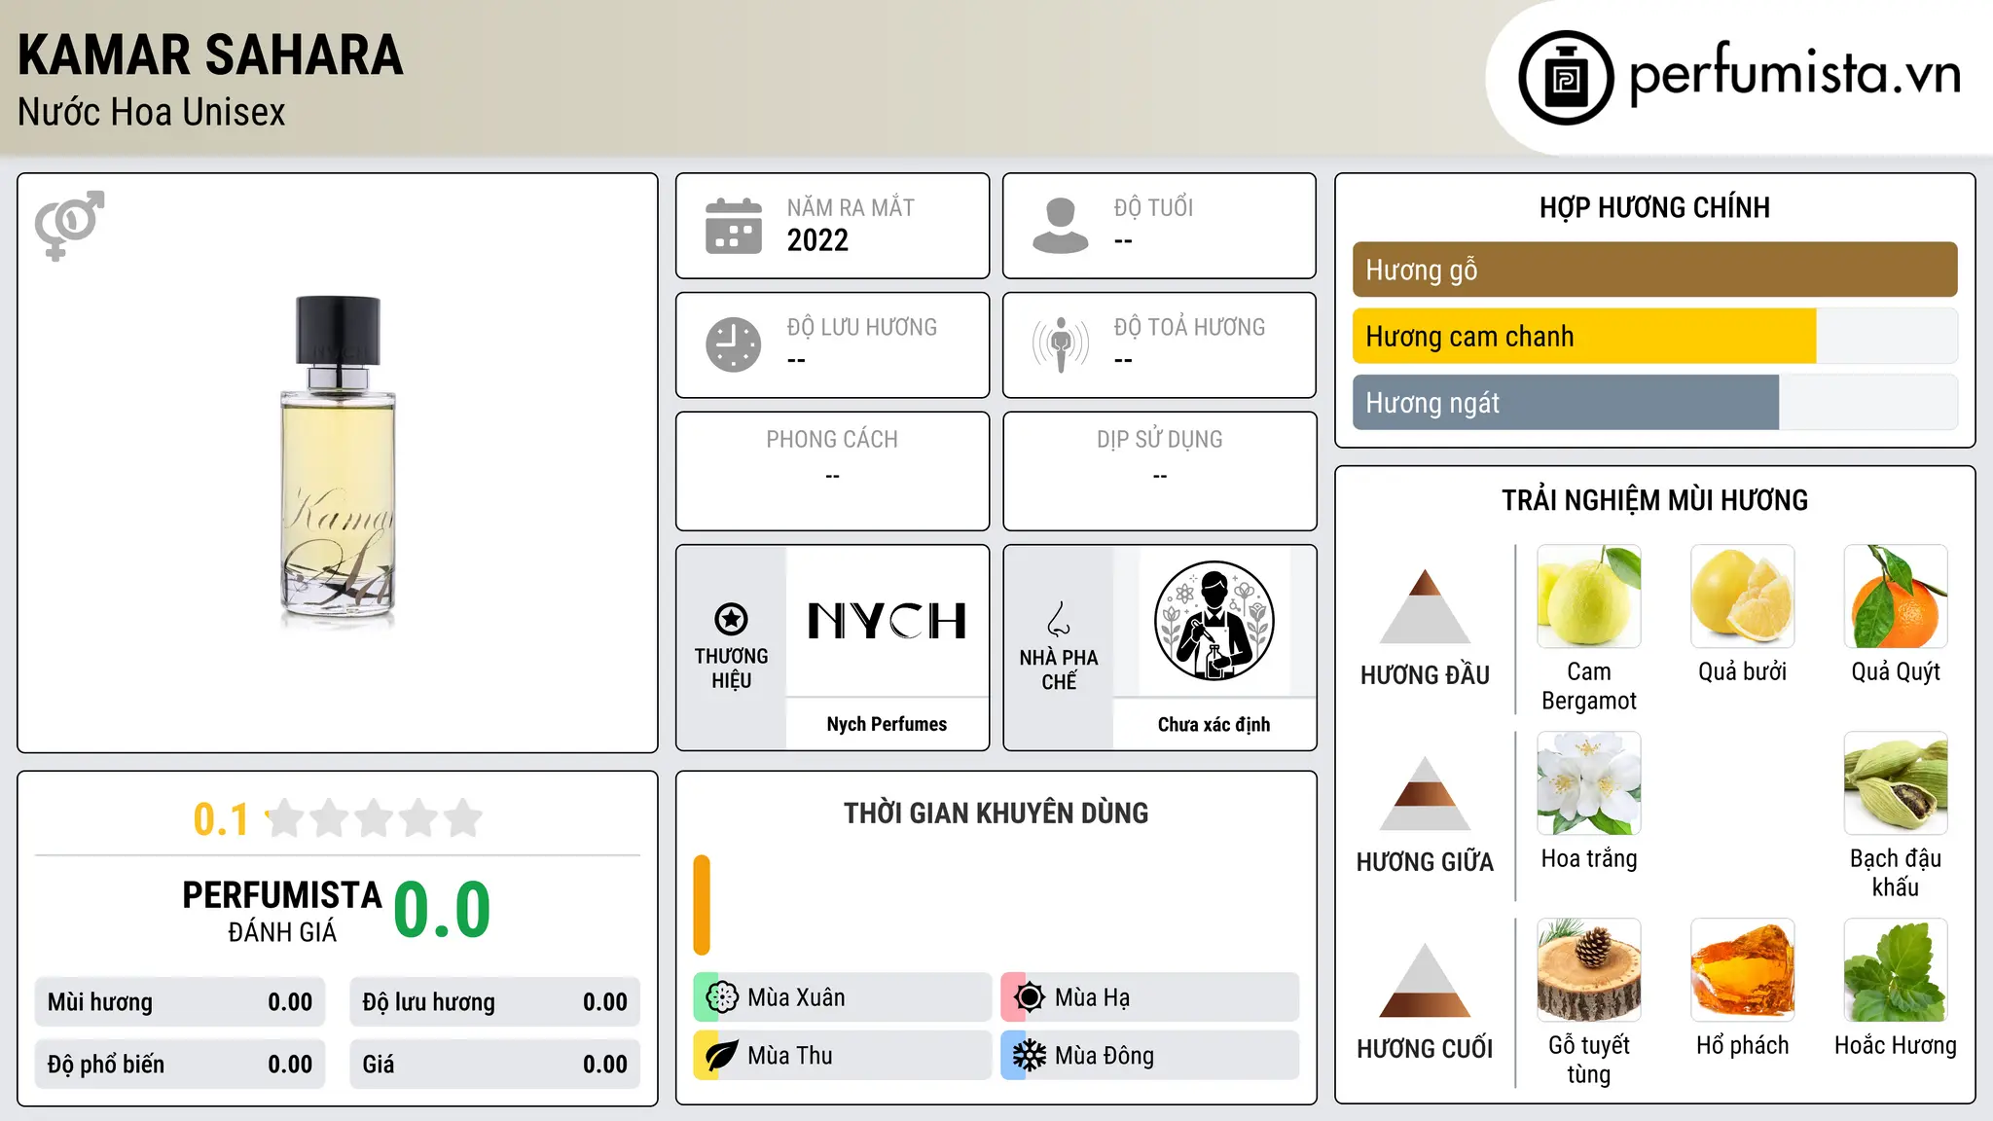Click the unisex gender symbol icon
This screenshot has height=1121, width=1993.
point(69,226)
